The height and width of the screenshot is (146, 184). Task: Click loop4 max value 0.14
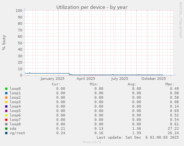tap(174, 106)
